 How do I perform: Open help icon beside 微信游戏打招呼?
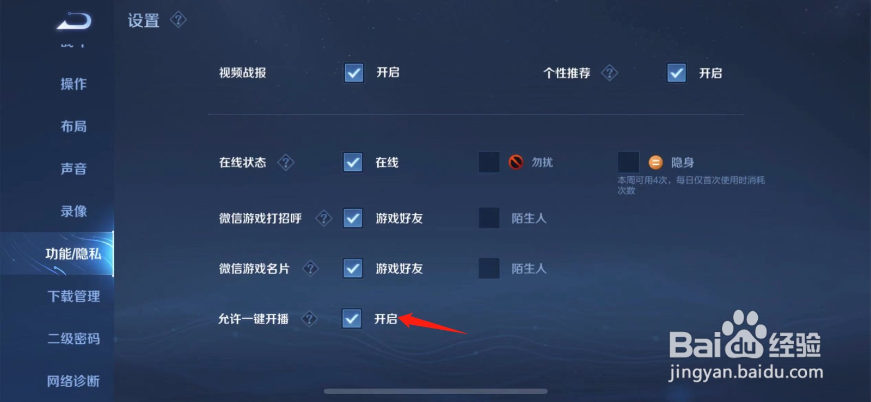[323, 218]
